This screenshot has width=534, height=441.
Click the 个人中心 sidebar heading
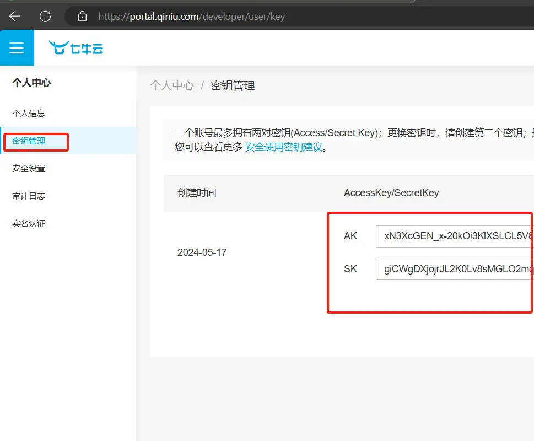click(x=31, y=83)
